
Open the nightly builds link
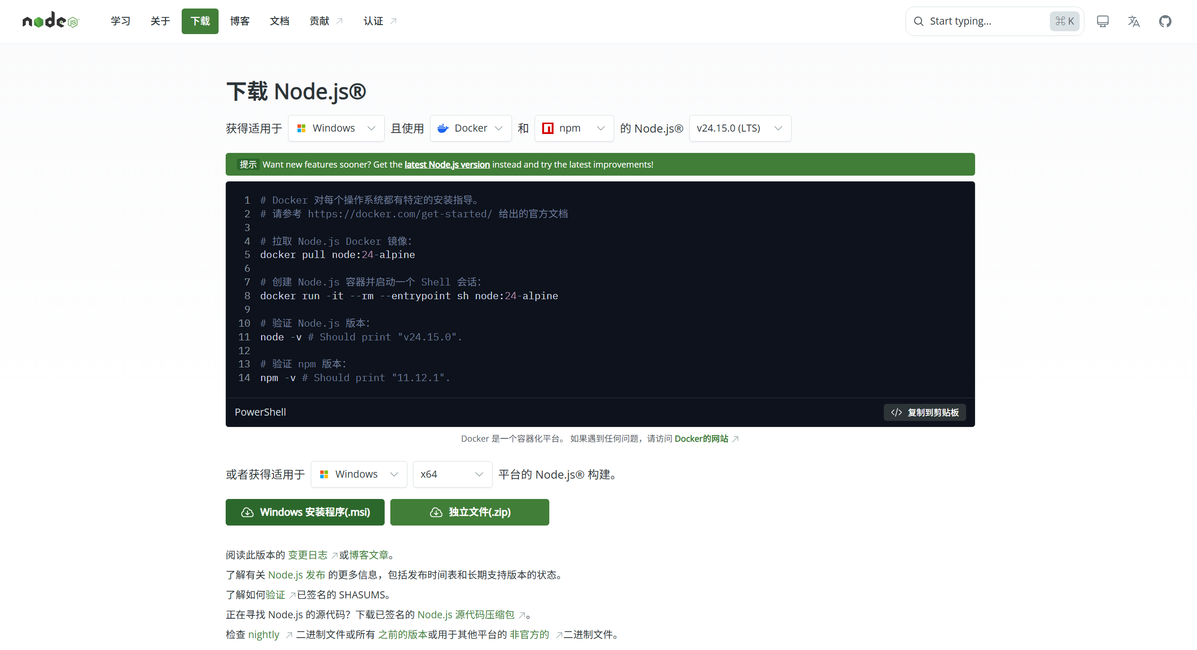click(264, 634)
